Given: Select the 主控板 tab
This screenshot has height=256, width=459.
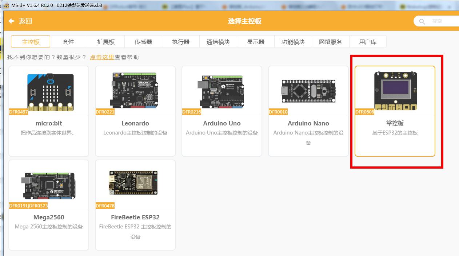Looking at the screenshot, I should point(31,42).
